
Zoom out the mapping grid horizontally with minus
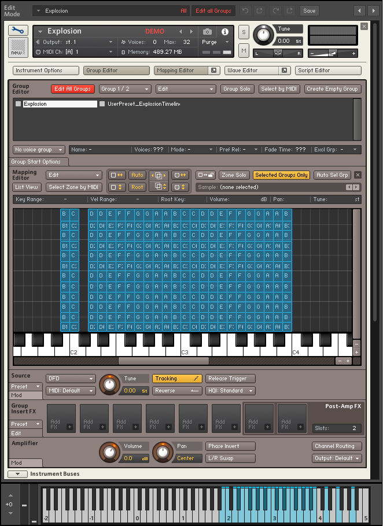(x=340, y=361)
